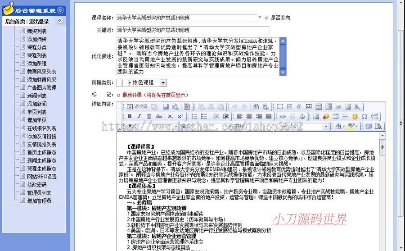The width and height of the screenshot is (405, 251).
Task: Center align text in the editor
Action: pos(249,116)
